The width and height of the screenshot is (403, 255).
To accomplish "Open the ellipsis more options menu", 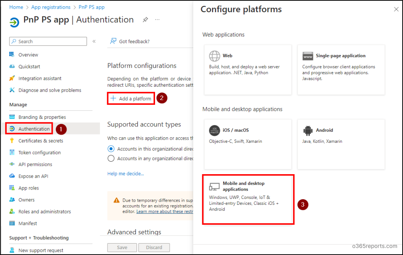I will click(157, 20).
